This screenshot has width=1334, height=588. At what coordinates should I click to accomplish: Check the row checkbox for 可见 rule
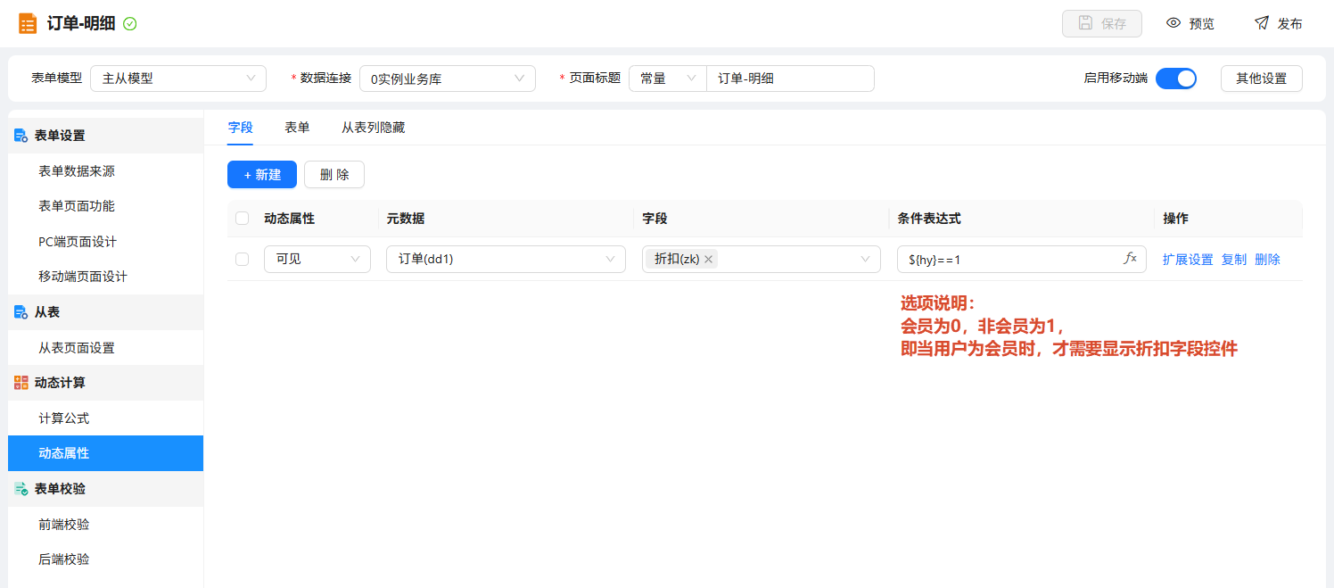click(x=243, y=260)
